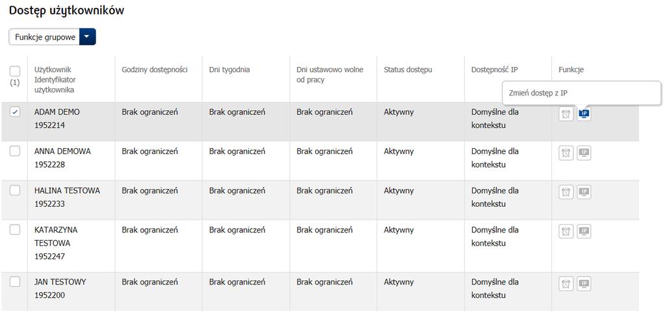
Task: Open the clock icon for JAN TESTOWY
Action: pos(566,284)
